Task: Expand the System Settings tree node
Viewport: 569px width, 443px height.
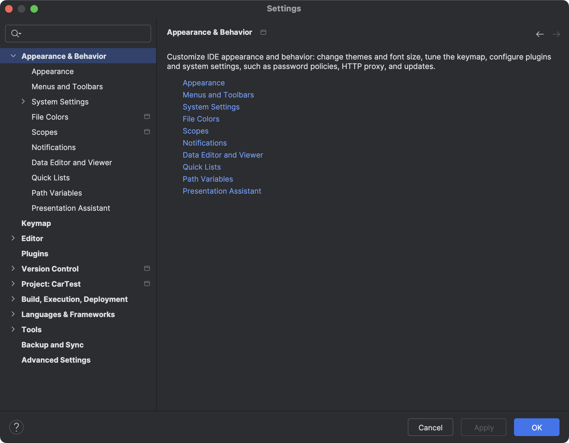Action: click(23, 101)
